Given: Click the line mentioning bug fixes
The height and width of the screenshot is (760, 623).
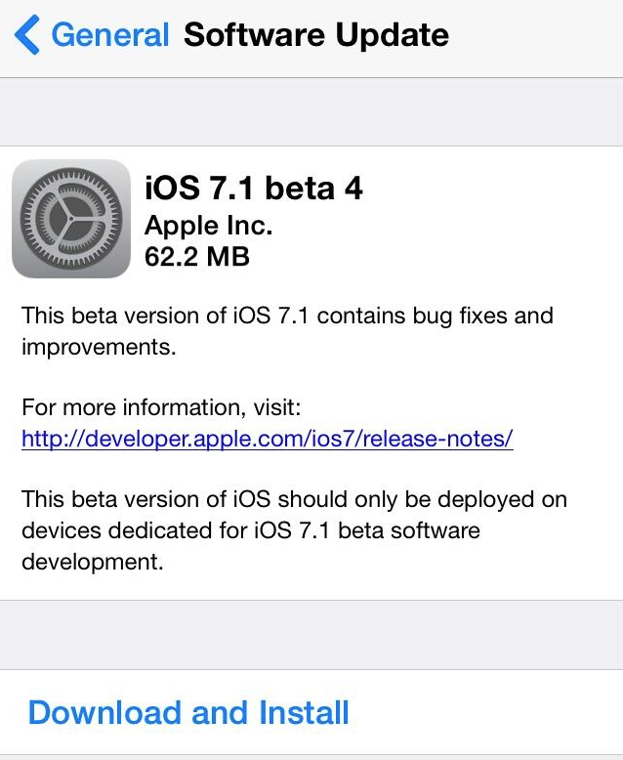Looking at the screenshot, I should 287,317.
